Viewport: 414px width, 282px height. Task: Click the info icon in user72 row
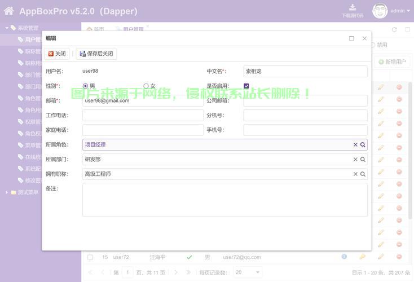(x=344, y=257)
